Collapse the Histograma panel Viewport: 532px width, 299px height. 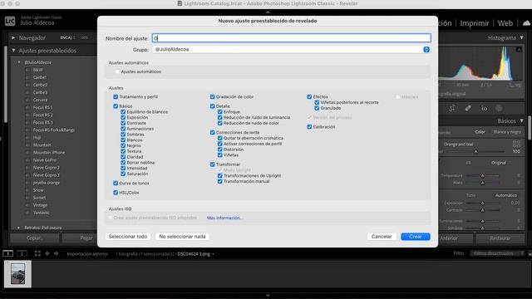click(522, 37)
